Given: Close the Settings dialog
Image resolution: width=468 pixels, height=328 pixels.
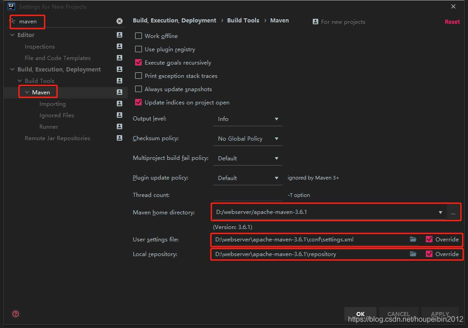Looking at the screenshot, I should point(453,6).
